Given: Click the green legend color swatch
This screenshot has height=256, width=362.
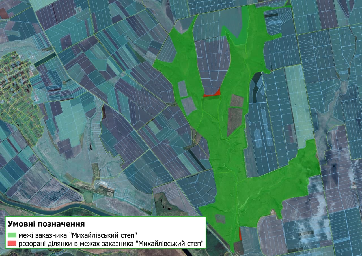Looking at the screenshot, I should (x=12, y=235).
